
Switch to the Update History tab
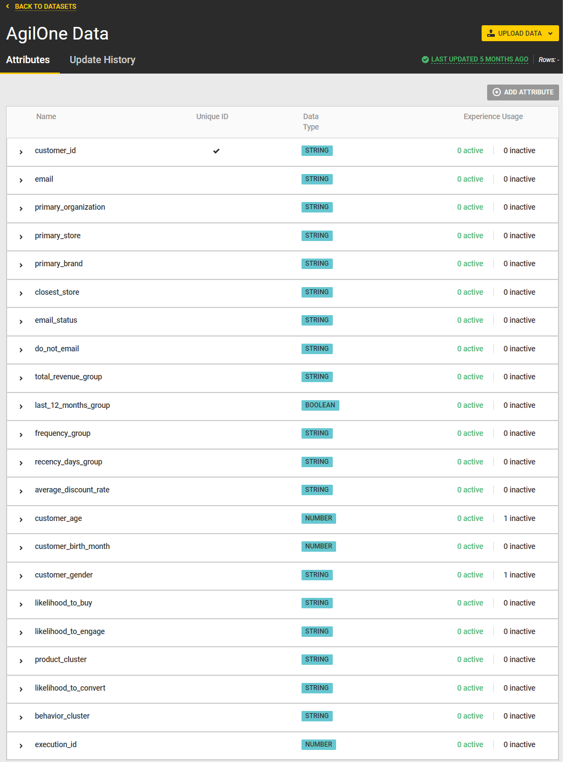(x=102, y=60)
